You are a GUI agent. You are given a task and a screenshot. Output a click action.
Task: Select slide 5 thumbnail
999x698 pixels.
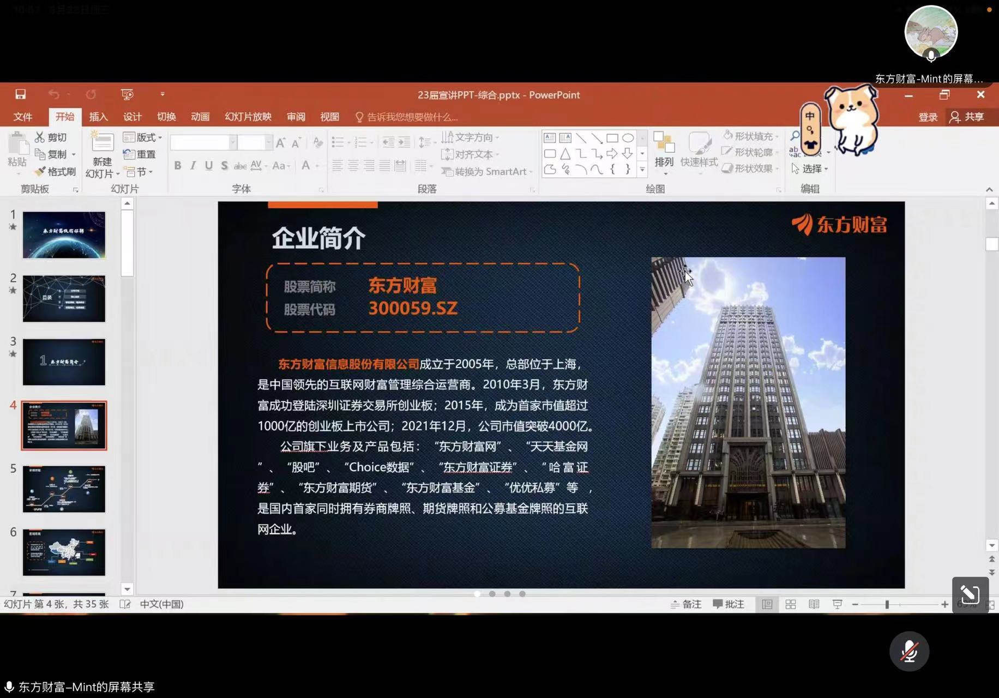pyautogui.click(x=64, y=489)
